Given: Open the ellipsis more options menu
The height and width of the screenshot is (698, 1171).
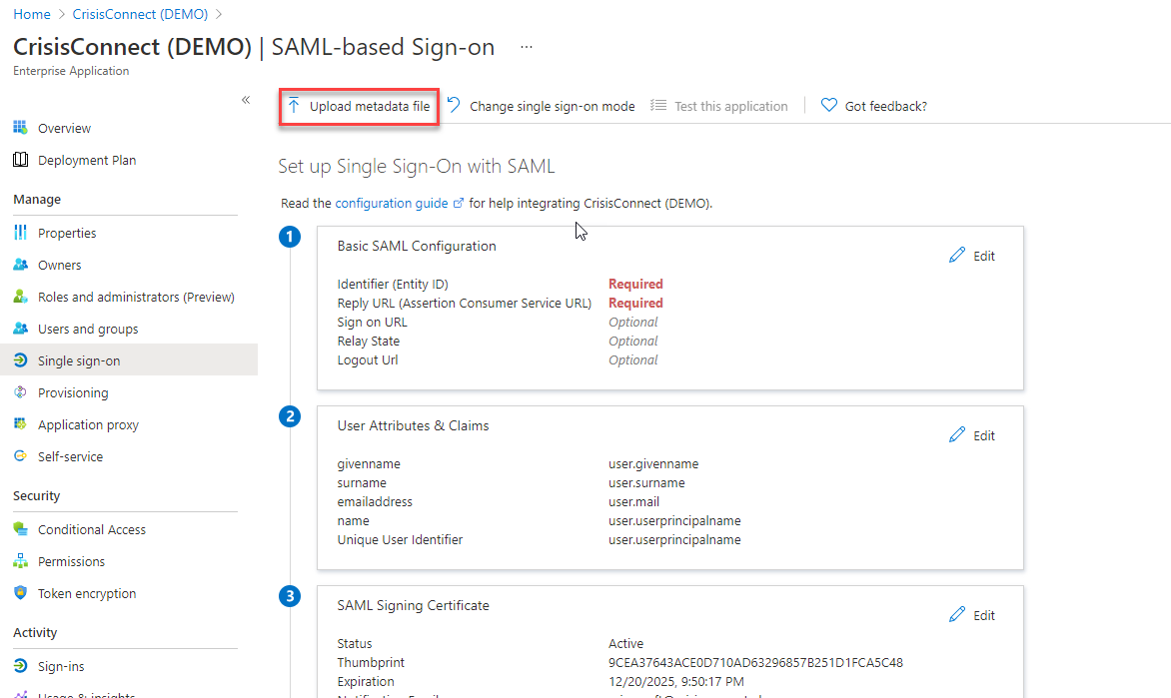Looking at the screenshot, I should (x=527, y=47).
